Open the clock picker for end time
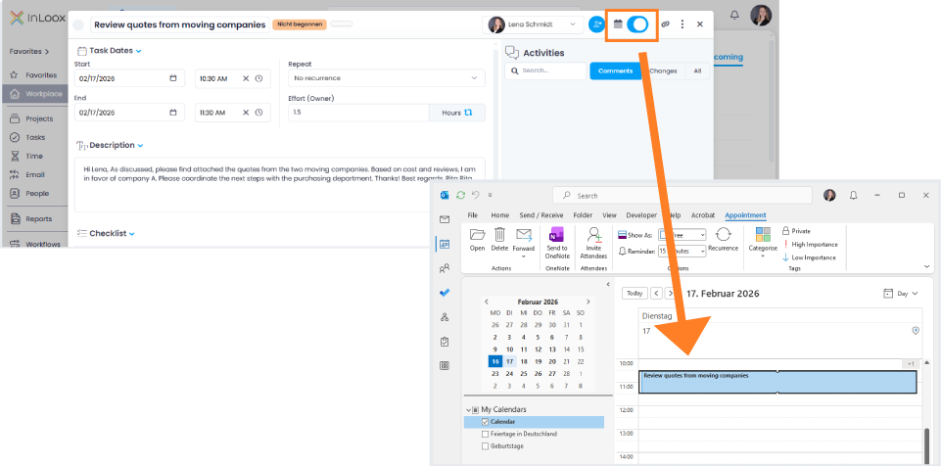Image resolution: width=941 pixels, height=466 pixels. click(259, 113)
